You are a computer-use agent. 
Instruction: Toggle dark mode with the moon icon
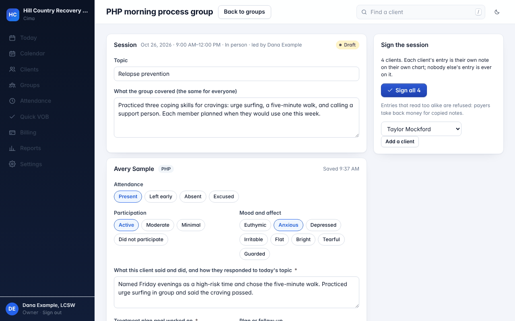[x=497, y=12]
